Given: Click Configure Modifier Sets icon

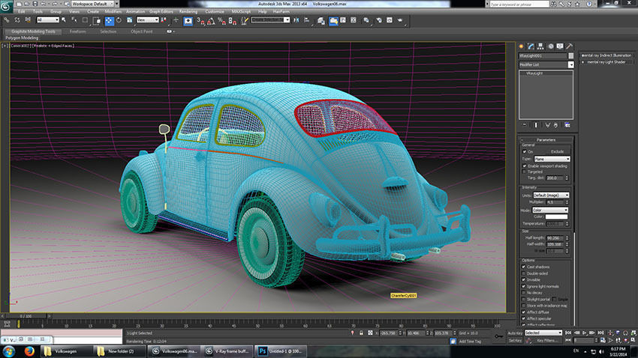Looking at the screenshot, I should click(x=567, y=125).
